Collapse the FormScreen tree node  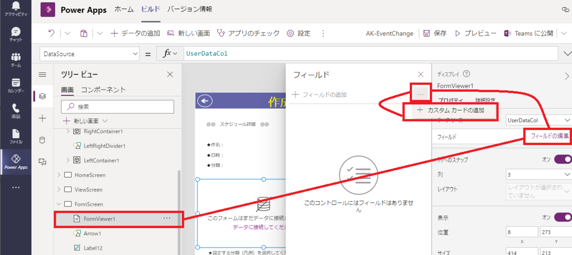tap(59, 204)
